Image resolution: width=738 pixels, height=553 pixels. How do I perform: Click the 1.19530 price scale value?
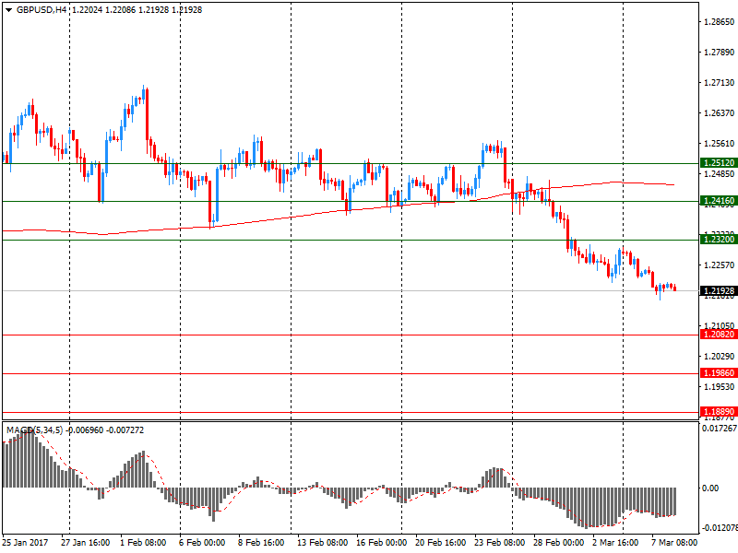click(x=719, y=386)
